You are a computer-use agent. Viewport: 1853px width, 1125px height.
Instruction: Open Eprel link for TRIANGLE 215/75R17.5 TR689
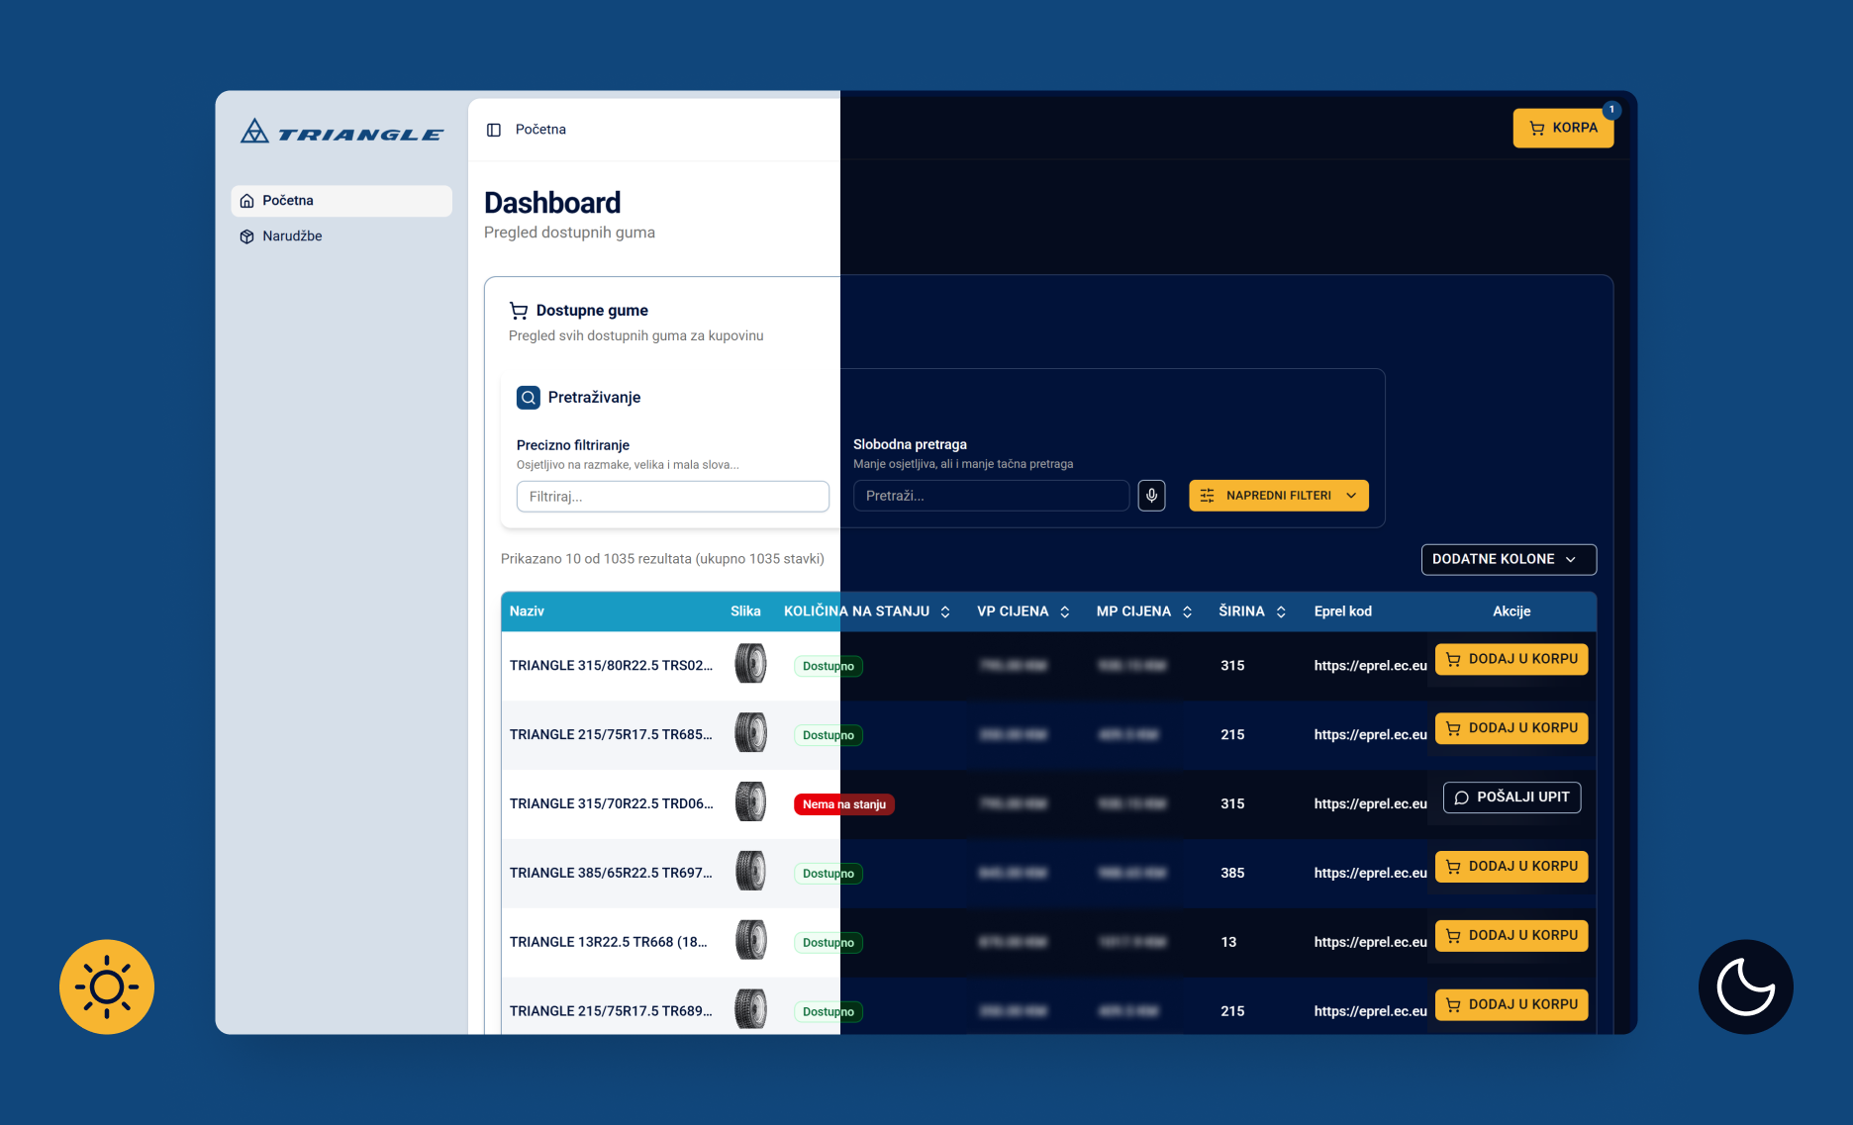click(1370, 1012)
